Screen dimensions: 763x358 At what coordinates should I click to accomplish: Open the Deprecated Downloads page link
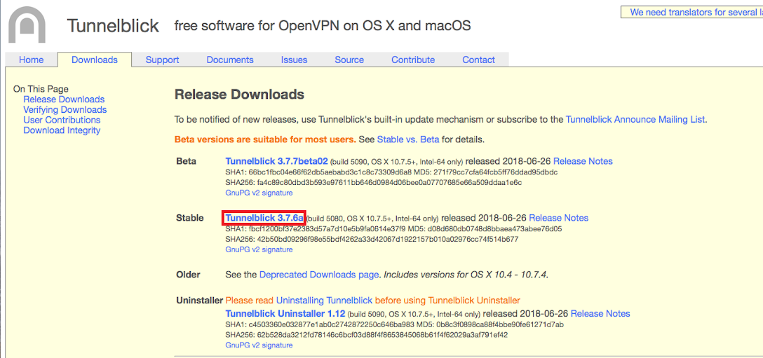[x=319, y=275]
